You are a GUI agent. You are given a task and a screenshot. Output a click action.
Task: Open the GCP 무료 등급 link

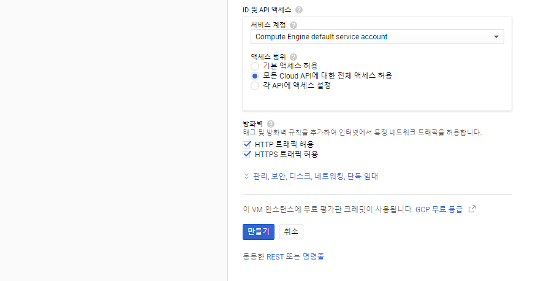(x=439, y=210)
